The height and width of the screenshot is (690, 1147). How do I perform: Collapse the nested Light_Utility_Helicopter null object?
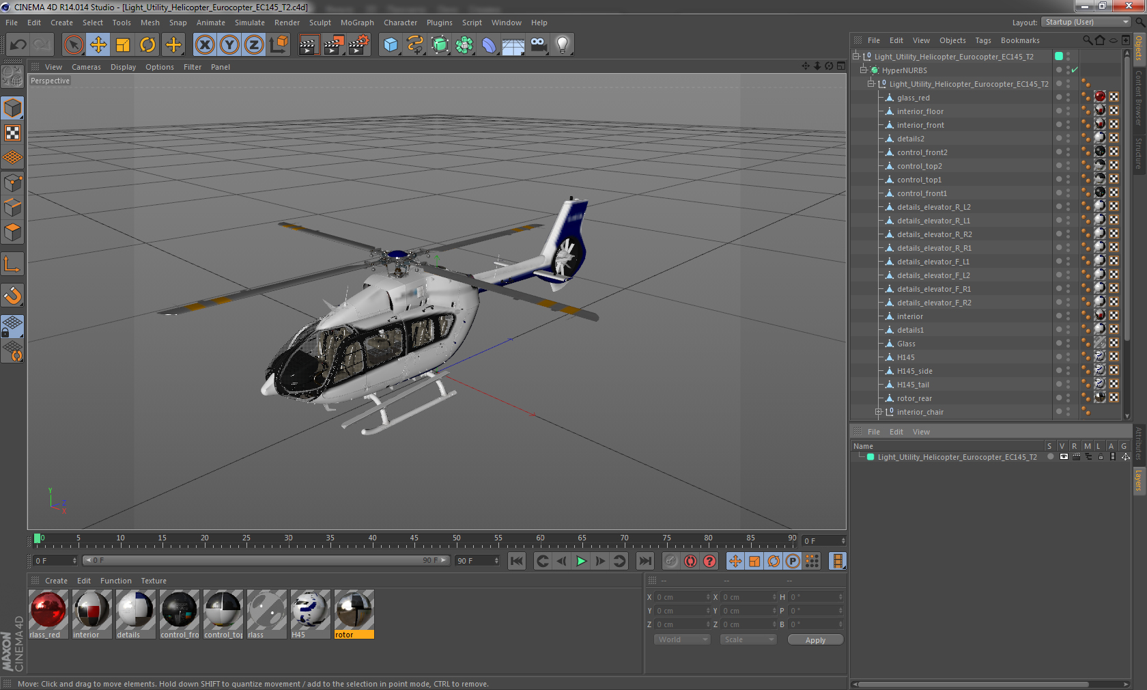(x=871, y=83)
